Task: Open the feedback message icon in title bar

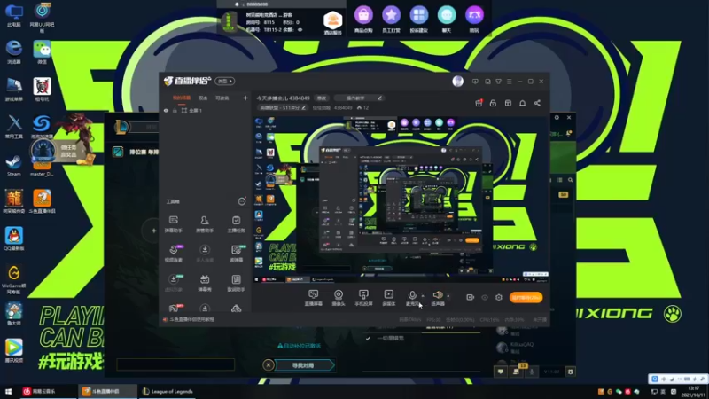Action: 475,82
